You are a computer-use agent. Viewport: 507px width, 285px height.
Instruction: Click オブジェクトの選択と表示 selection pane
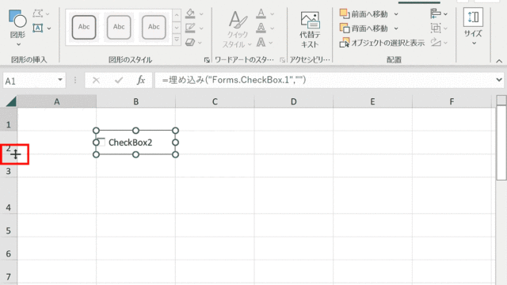pyautogui.click(x=382, y=43)
